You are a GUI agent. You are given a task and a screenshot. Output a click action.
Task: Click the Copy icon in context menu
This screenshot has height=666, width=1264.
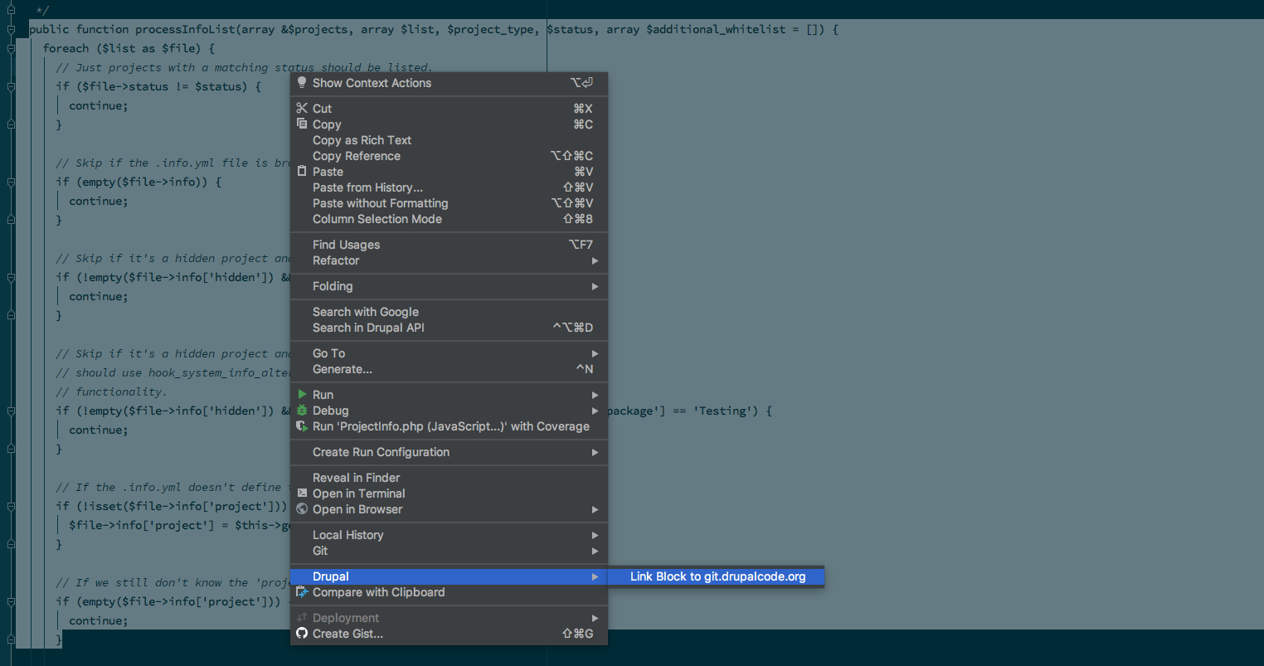point(302,124)
